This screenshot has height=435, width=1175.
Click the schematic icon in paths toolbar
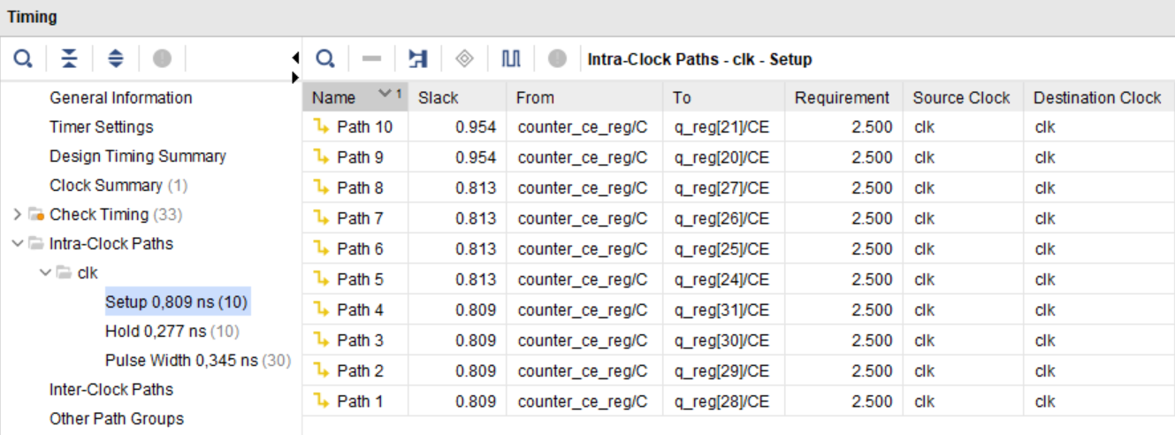tap(417, 59)
